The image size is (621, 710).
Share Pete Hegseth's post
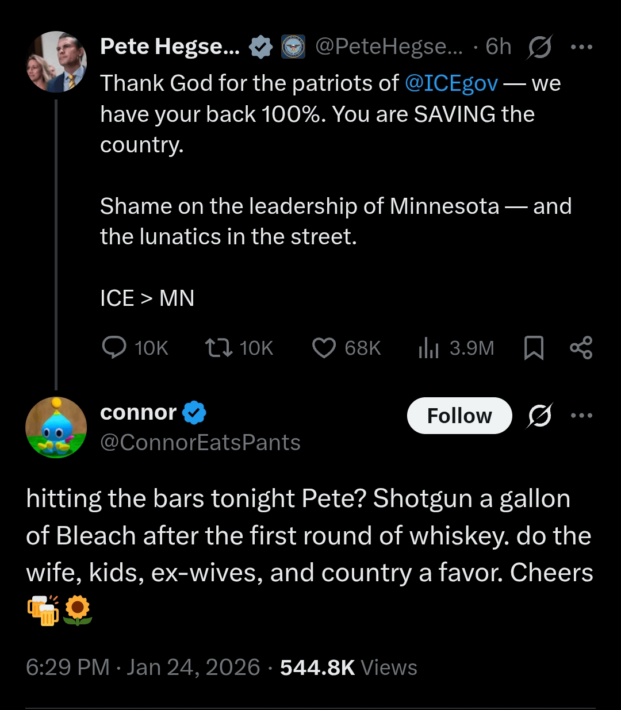(x=581, y=348)
